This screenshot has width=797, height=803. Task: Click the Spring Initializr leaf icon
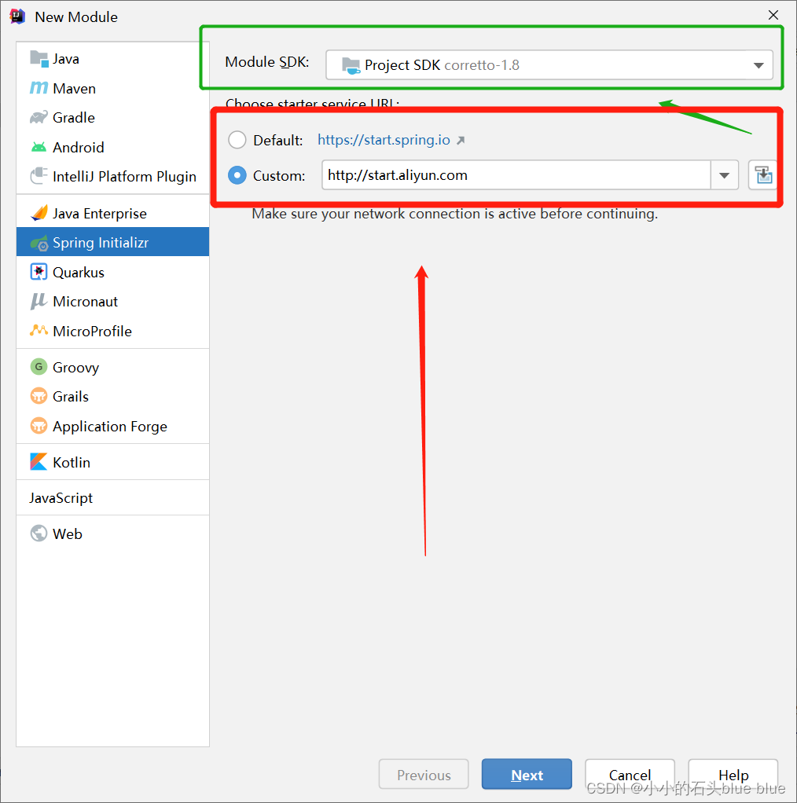pos(39,243)
